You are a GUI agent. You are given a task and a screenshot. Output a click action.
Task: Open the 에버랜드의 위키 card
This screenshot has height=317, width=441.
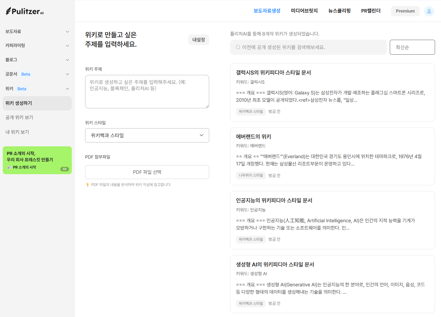point(332,156)
